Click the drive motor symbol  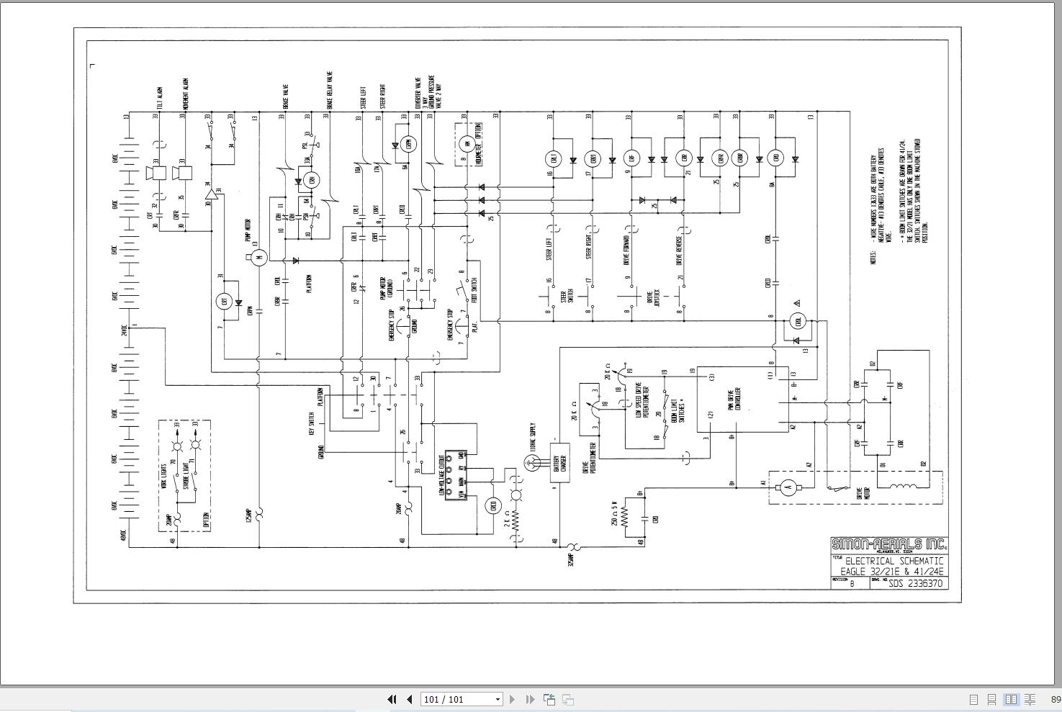788,487
